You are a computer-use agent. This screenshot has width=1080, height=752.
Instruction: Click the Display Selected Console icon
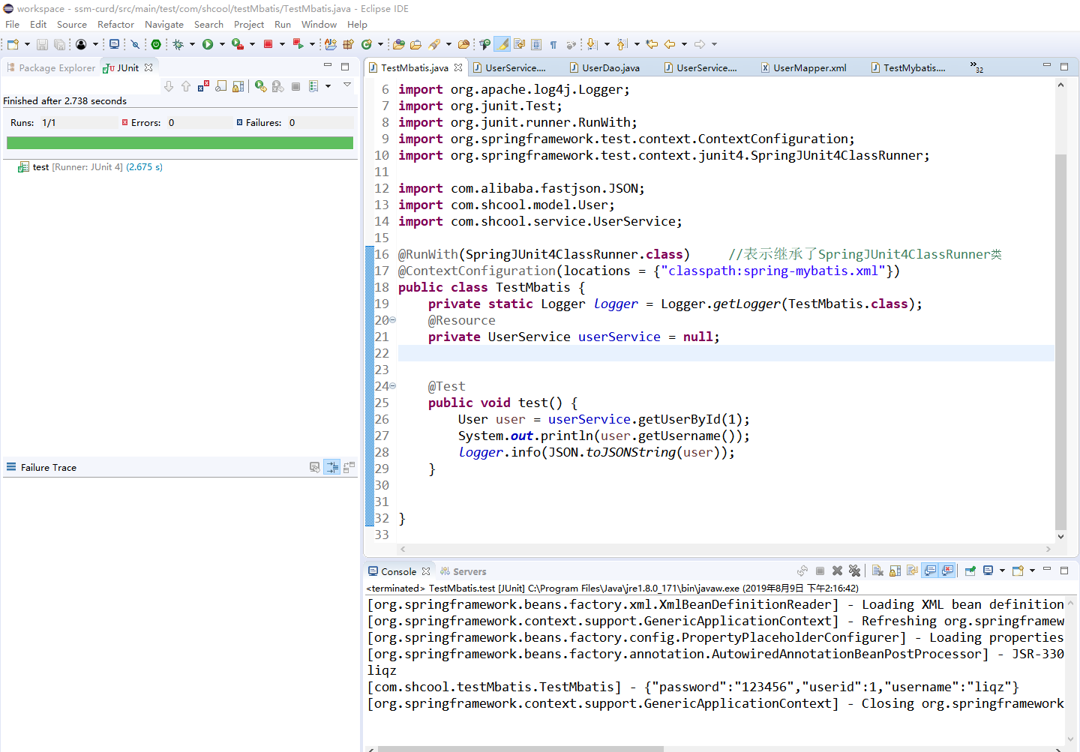(988, 571)
